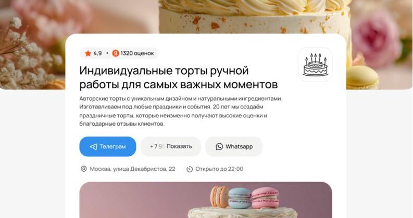Click the location pin icon
The width and height of the screenshot is (413, 218).
(83, 169)
